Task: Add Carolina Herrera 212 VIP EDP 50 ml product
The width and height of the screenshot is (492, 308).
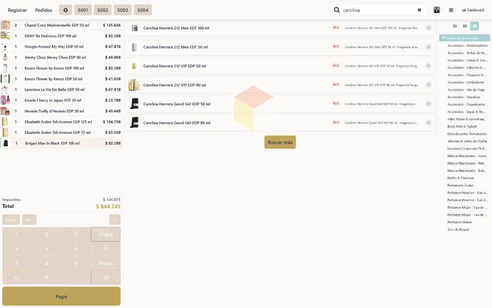Action: 280,66
